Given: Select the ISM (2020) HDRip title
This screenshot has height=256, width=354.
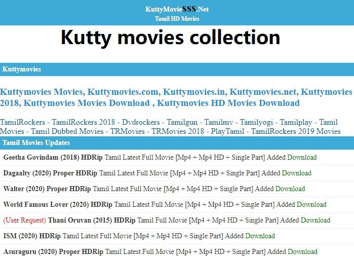Looking at the screenshot, I should coord(32,236).
